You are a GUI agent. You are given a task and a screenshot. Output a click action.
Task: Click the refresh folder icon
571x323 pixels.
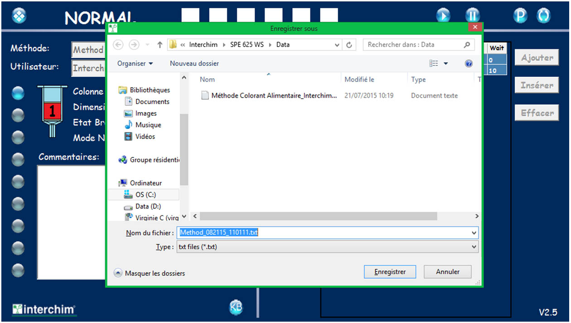click(x=349, y=45)
